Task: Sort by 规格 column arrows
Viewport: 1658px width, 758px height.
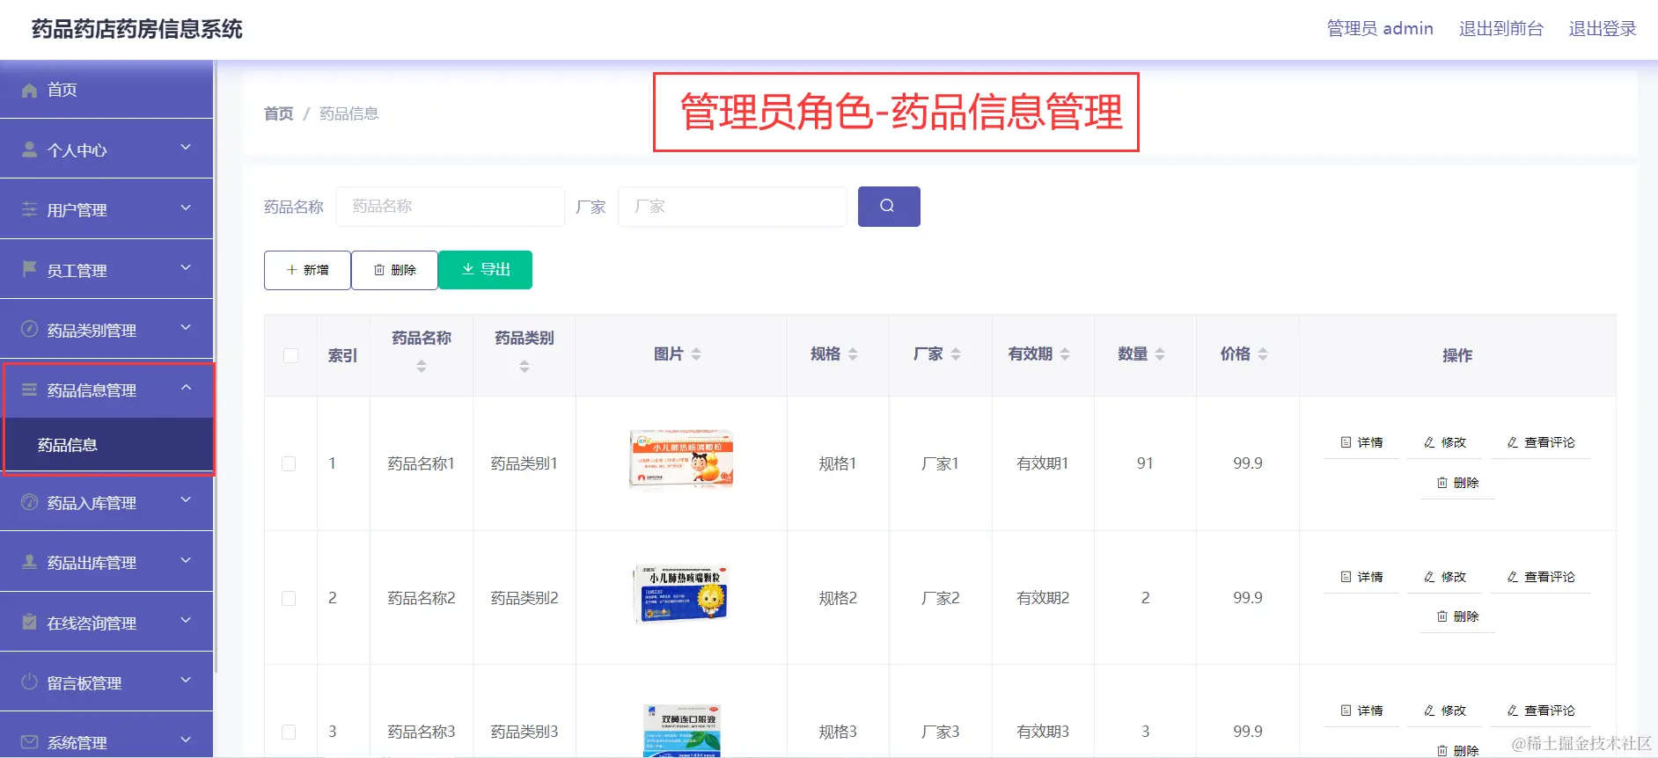Action: (x=853, y=354)
